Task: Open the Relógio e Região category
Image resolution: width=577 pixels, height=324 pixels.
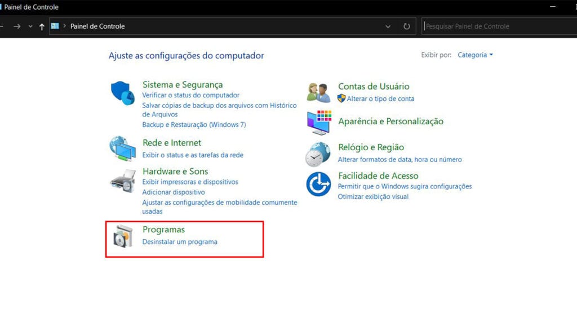Action: point(371,147)
